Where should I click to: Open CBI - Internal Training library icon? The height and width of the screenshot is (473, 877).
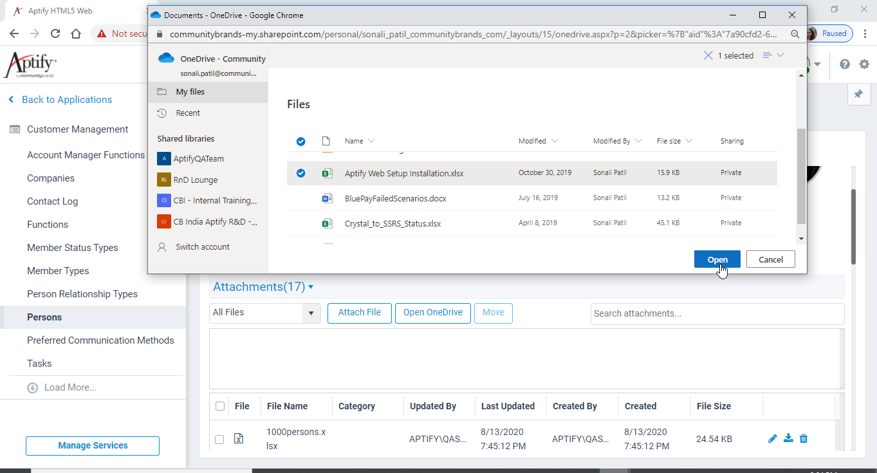[x=163, y=201]
